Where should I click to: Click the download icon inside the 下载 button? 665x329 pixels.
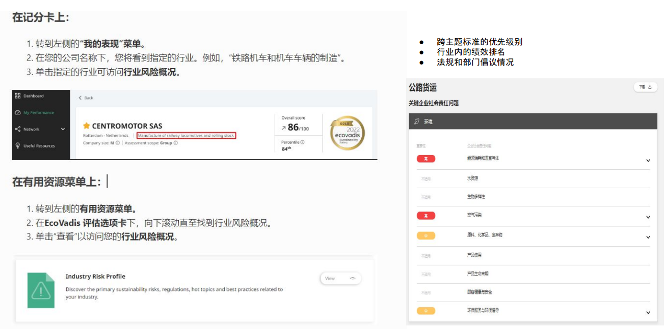point(650,87)
